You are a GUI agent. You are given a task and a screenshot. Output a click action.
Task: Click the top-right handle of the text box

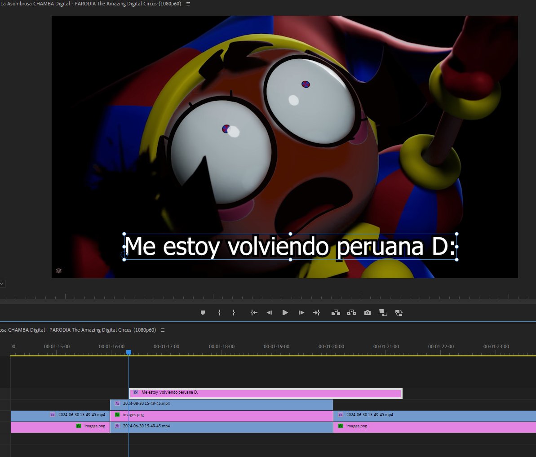click(456, 234)
